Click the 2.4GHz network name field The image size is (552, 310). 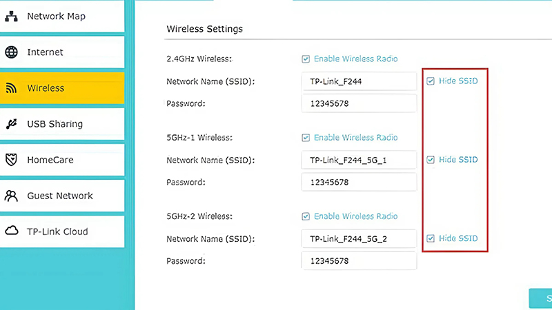click(x=359, y=82)
